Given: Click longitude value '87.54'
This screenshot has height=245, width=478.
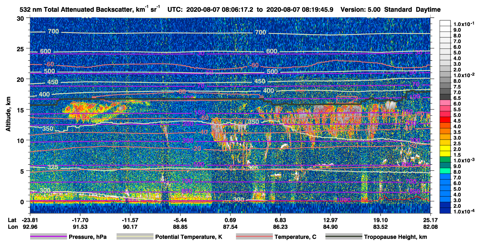Looking at the screenshot, I should (230, 226).
